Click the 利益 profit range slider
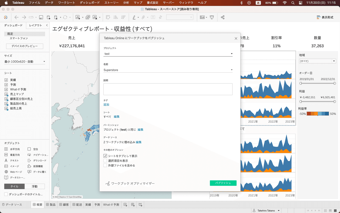 318,101
